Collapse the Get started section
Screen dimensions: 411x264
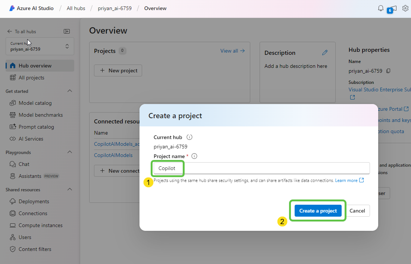69,91
